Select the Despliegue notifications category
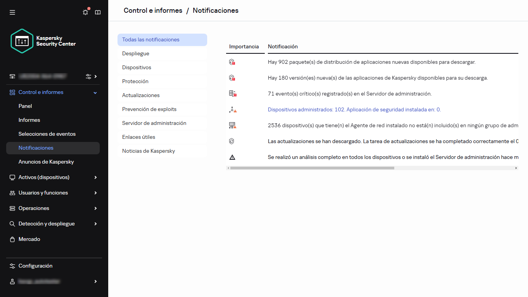Screen dimensions: 528x297 [136, 53]
